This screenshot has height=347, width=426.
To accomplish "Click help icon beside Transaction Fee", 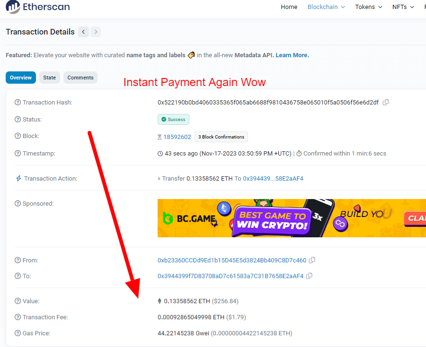I will coord(18,317).
